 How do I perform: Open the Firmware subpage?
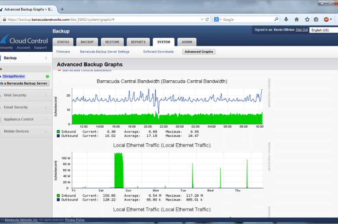pos(63,52)
